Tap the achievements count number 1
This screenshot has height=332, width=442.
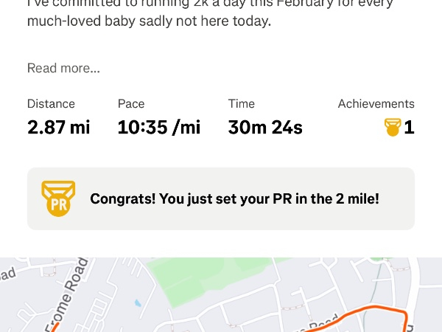(409, 128)
